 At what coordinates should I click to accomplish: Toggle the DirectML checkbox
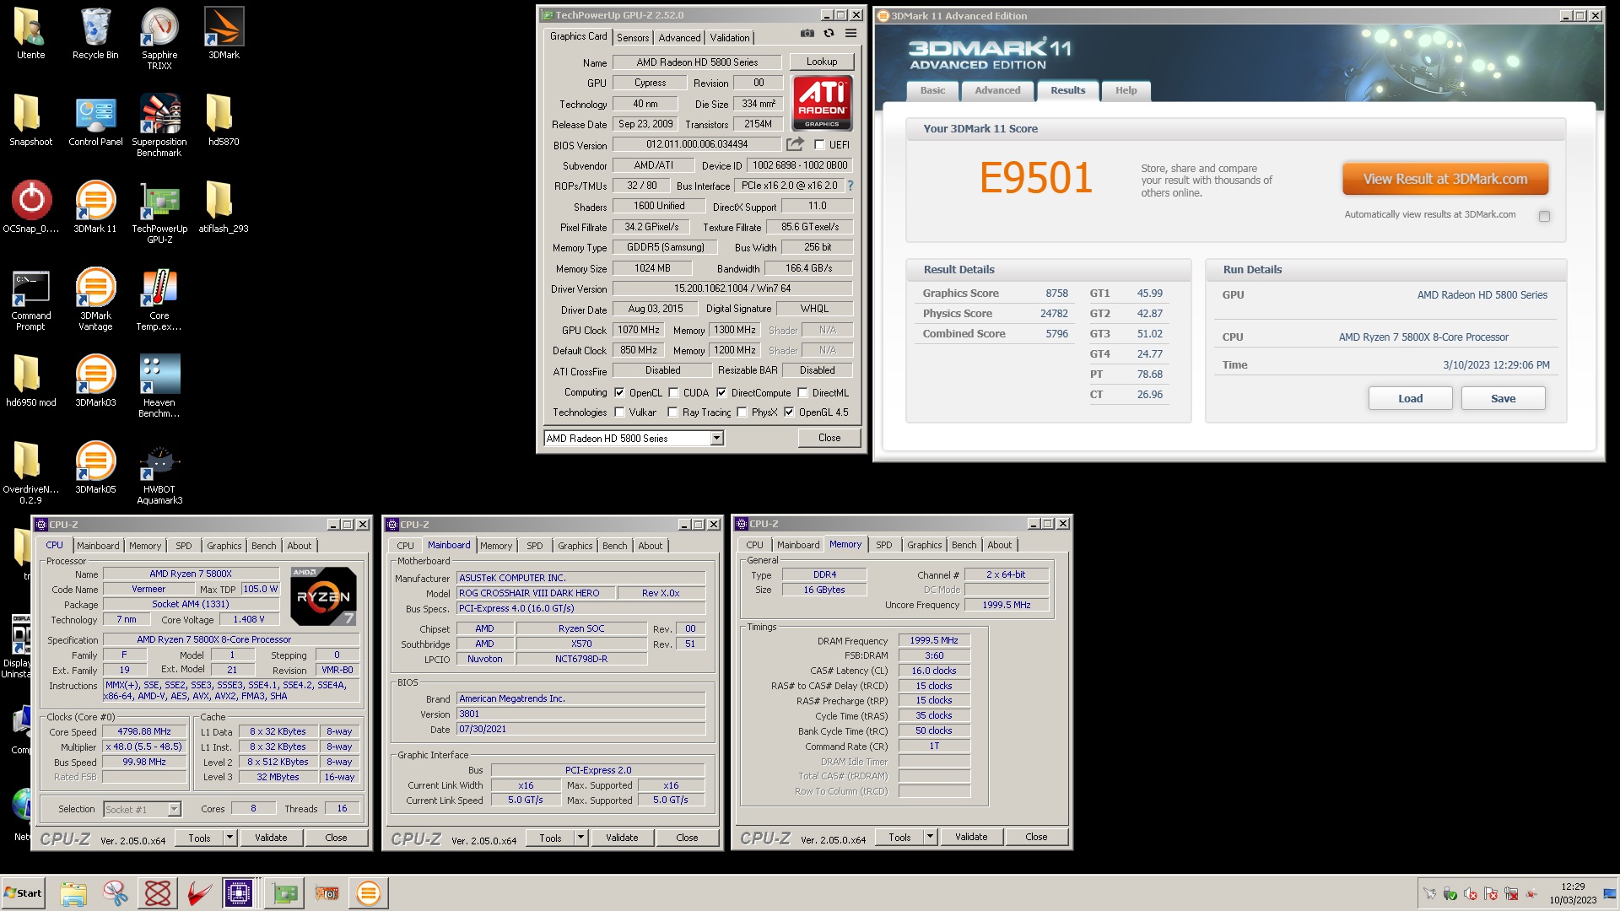point(802,392)
